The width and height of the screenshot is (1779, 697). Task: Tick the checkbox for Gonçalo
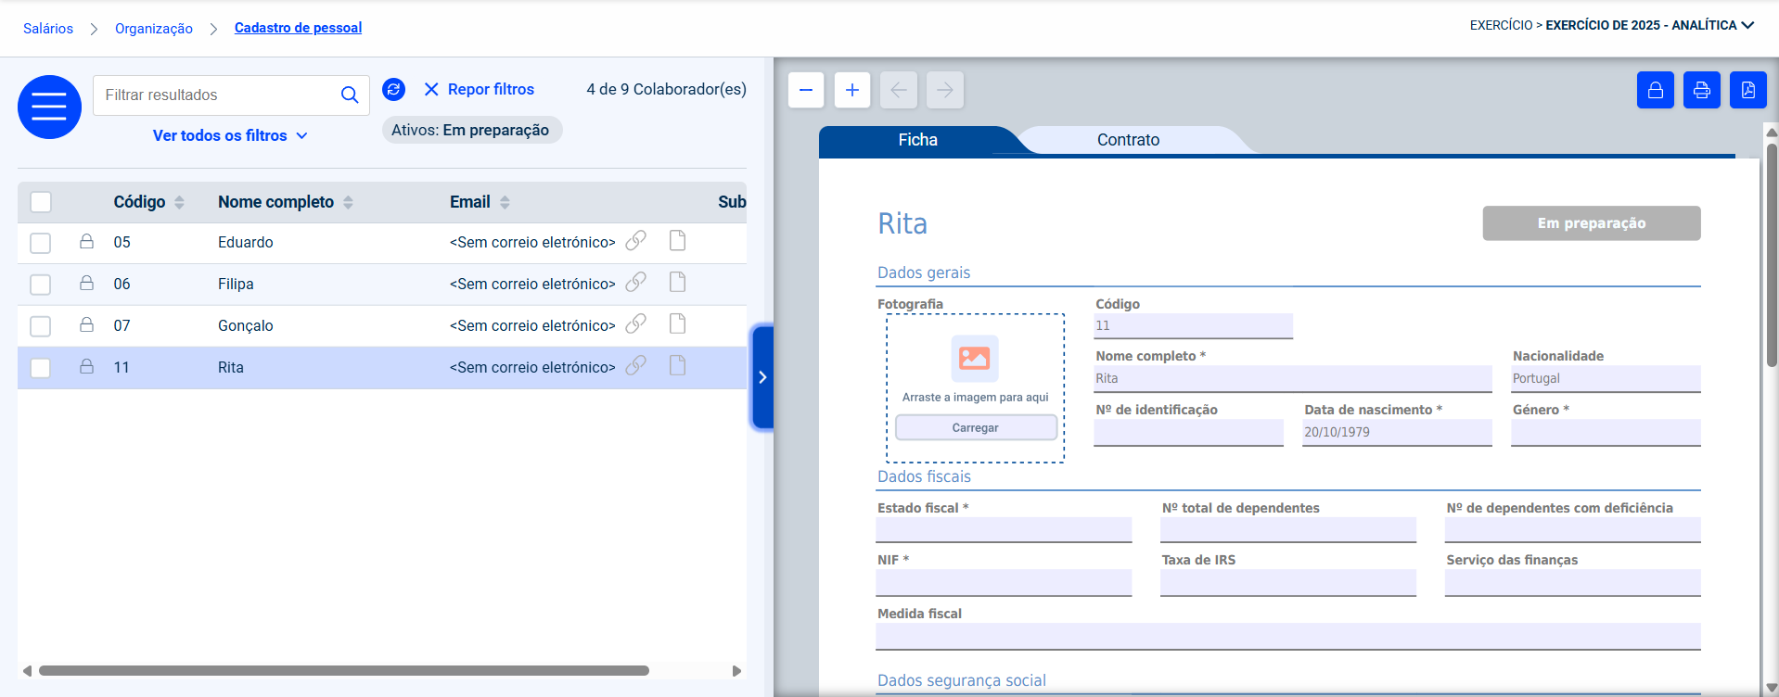[41, 326]
